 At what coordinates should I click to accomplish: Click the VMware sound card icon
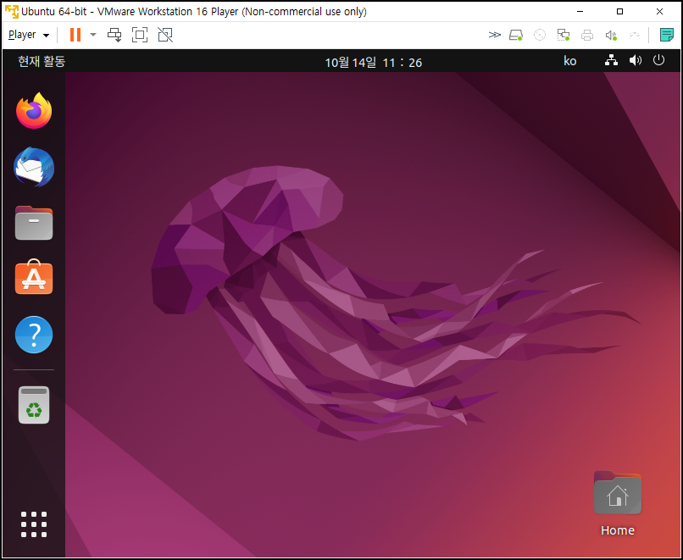[x=611, y=35]
